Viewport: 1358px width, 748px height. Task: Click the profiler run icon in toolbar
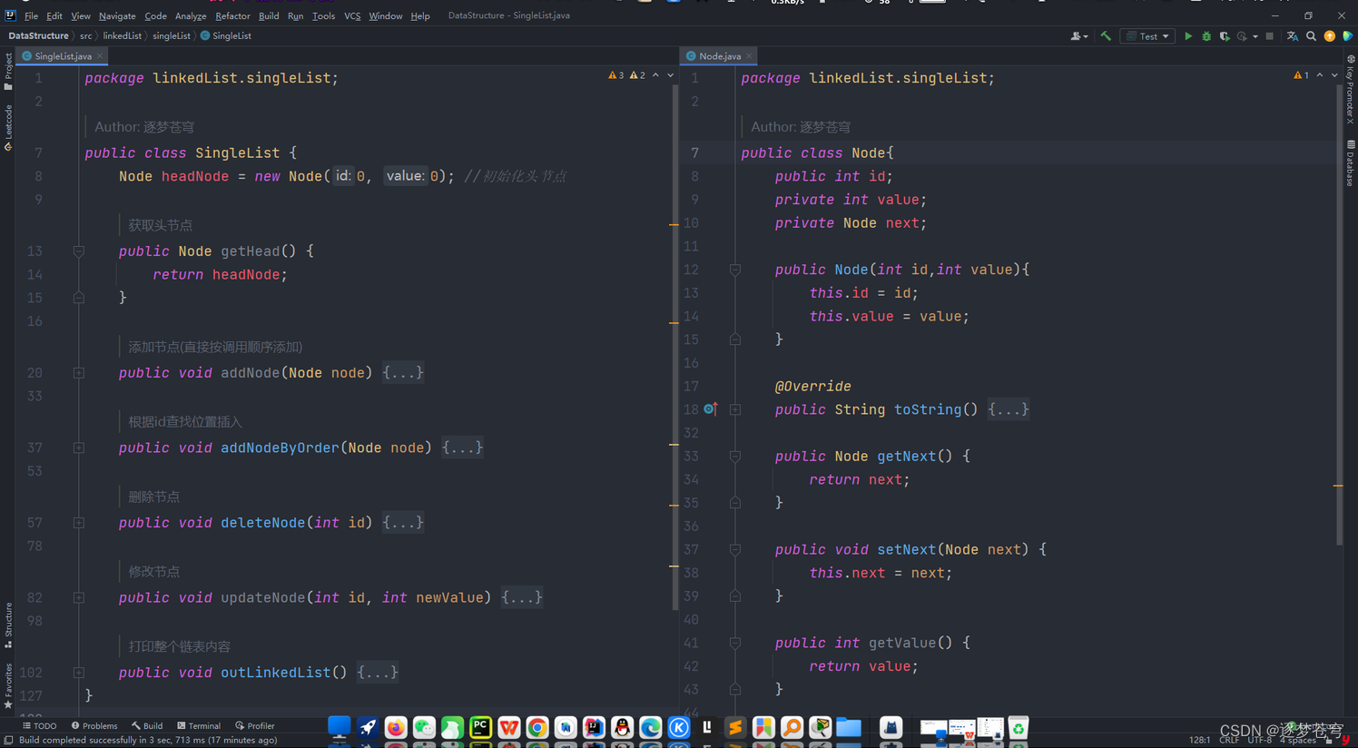pyautogui.click(x=1242, y=36)
